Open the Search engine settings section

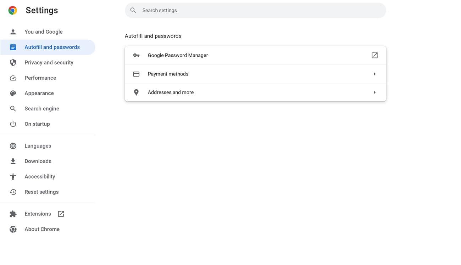click(x=41, y=108)
